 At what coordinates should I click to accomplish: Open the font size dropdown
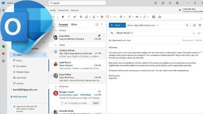pyautogui.click(x=57, y=17)
